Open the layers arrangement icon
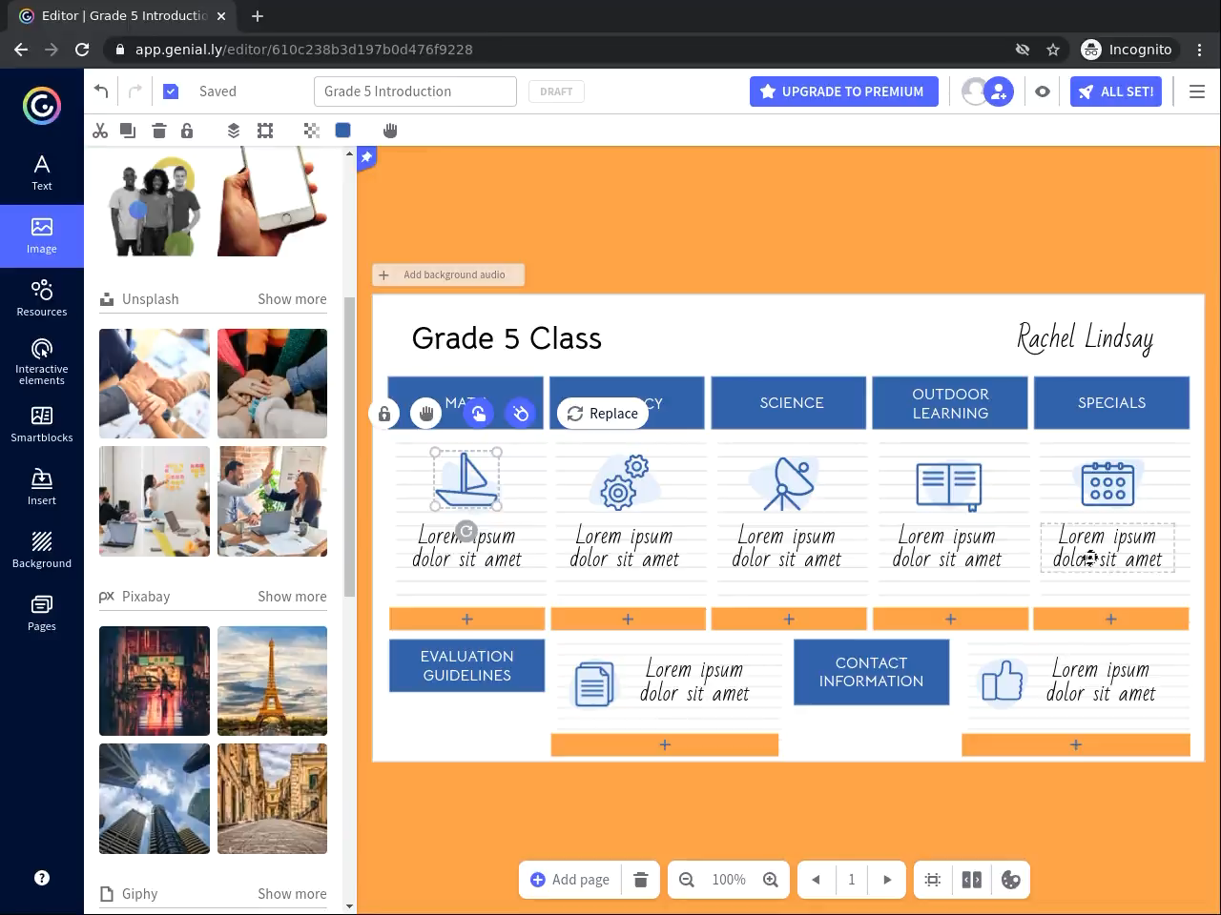This screenshot has height=915, width=1221. click(234, 131)
